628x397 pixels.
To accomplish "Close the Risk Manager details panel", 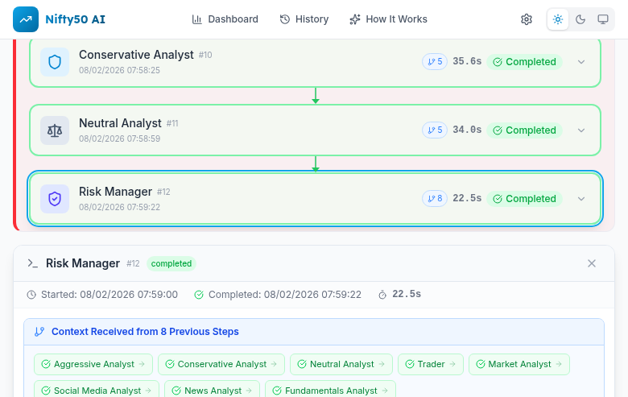I will 592,263.
